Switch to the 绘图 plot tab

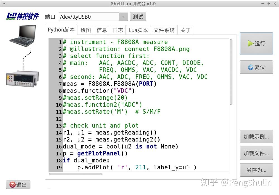pyautogui.click(x=86, y=30)
